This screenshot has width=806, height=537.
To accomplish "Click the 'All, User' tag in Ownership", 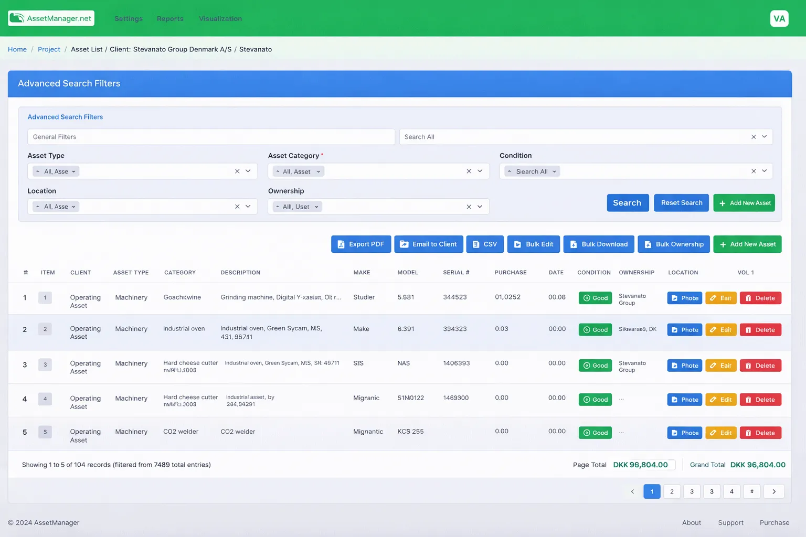I will click(x=297, y=207).
